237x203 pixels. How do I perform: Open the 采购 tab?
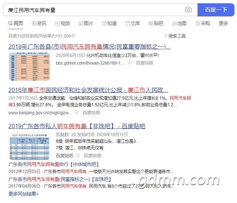tap(203, 23)
